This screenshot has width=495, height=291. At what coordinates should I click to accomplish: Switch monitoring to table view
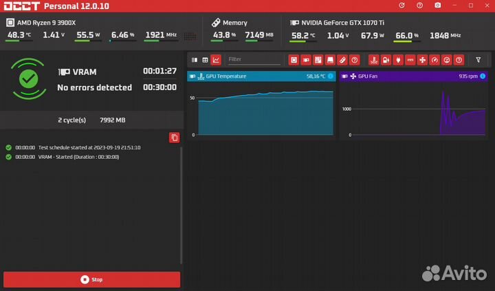coord(205,60)
